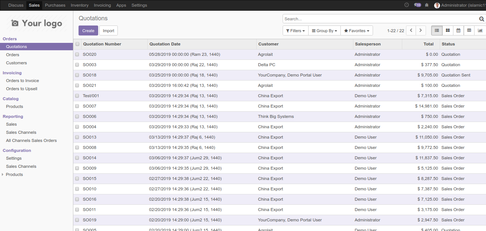Switch to list view

[x=437, y=30]
